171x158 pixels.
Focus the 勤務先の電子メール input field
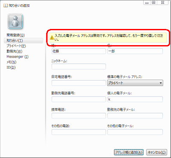135,116
